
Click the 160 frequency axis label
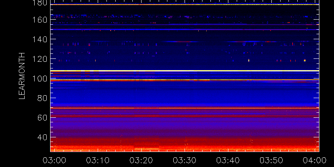pyautogui.click(x=40, y=20)
